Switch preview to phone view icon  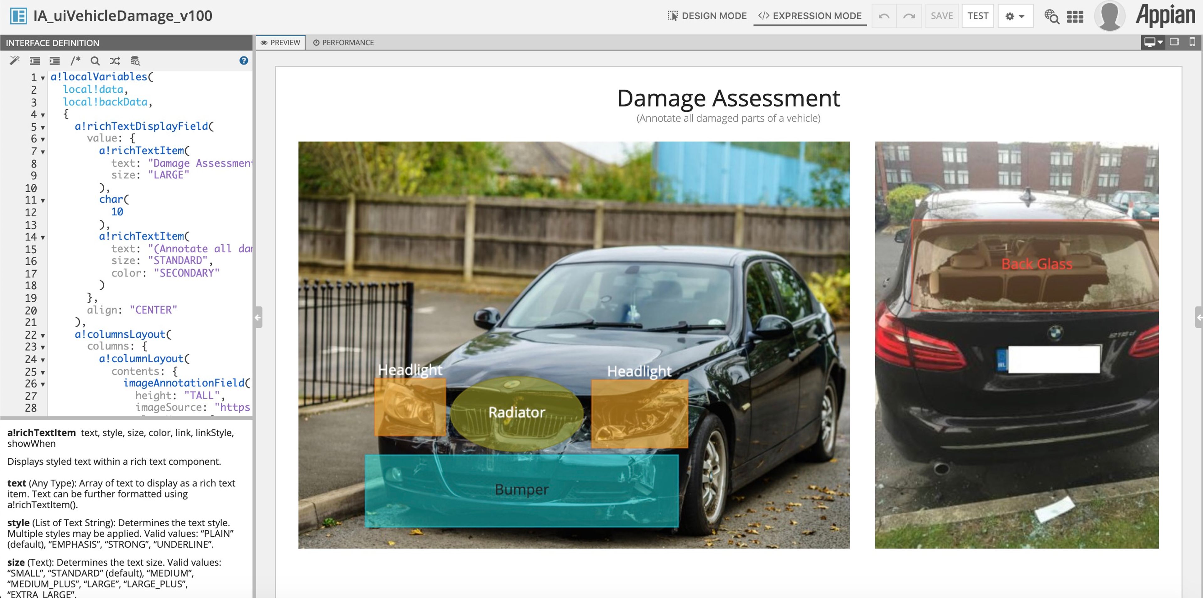coord(1192,42)
